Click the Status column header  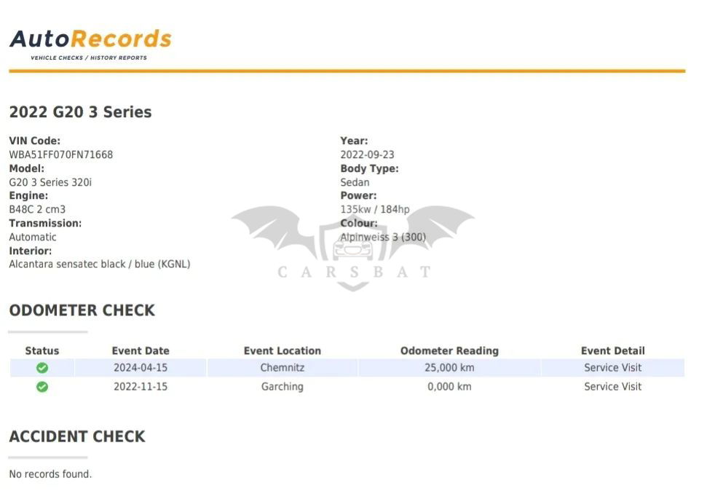(42, 350)
